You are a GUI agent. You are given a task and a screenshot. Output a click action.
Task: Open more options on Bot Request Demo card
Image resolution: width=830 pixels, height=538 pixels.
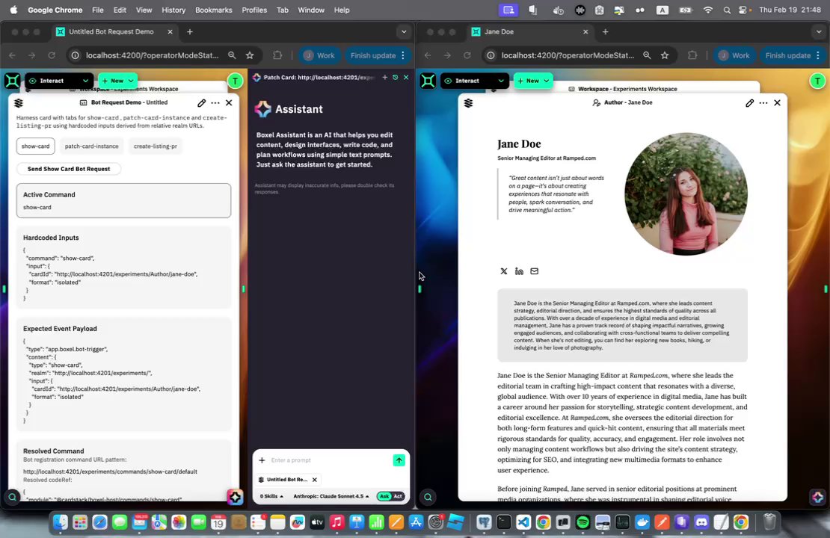(215, 102)
